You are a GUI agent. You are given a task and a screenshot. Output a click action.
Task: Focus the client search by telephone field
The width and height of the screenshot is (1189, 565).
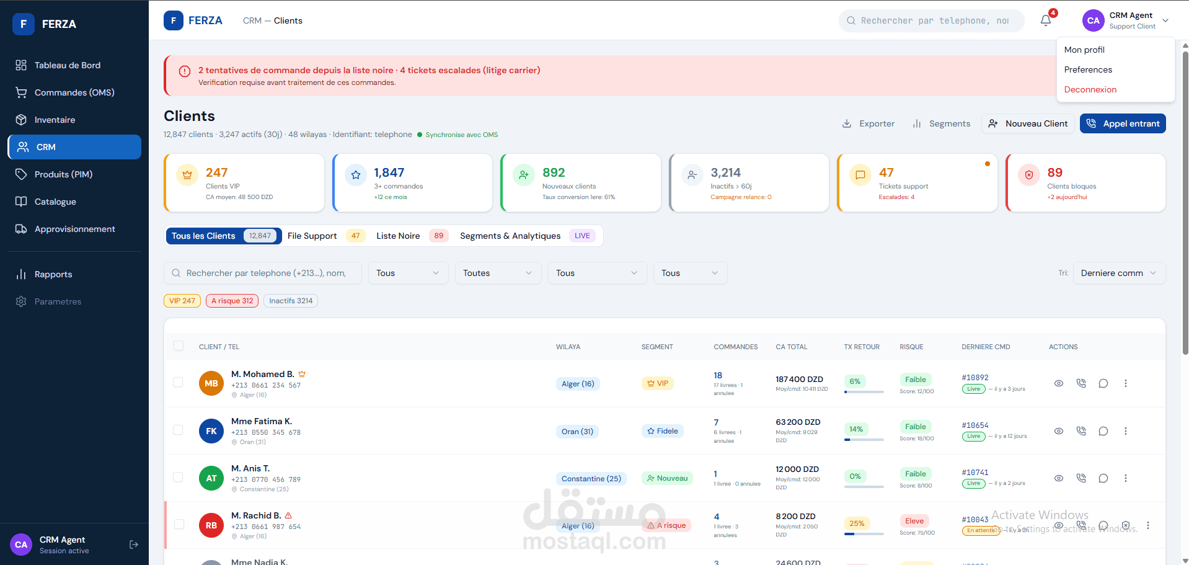263,273
